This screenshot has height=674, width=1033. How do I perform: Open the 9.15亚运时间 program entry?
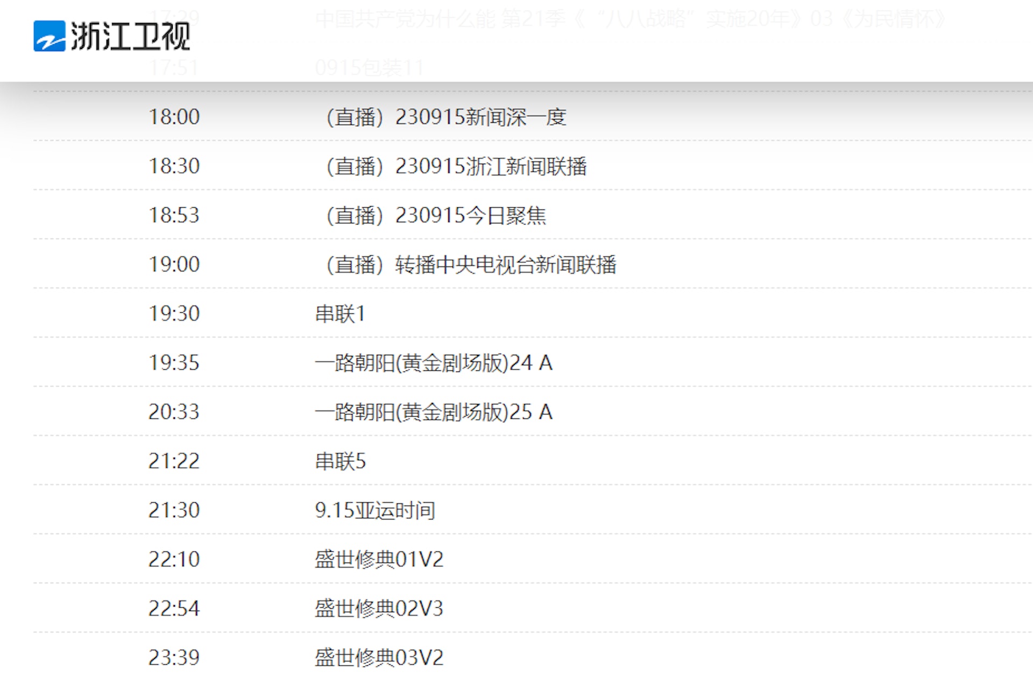click(x=375, y=510)
